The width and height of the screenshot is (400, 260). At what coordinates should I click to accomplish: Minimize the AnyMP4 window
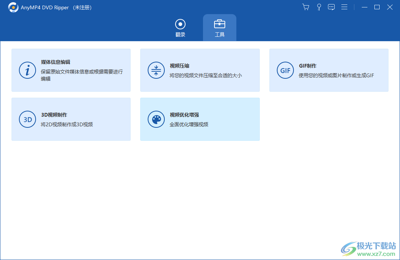click(364, 7)
